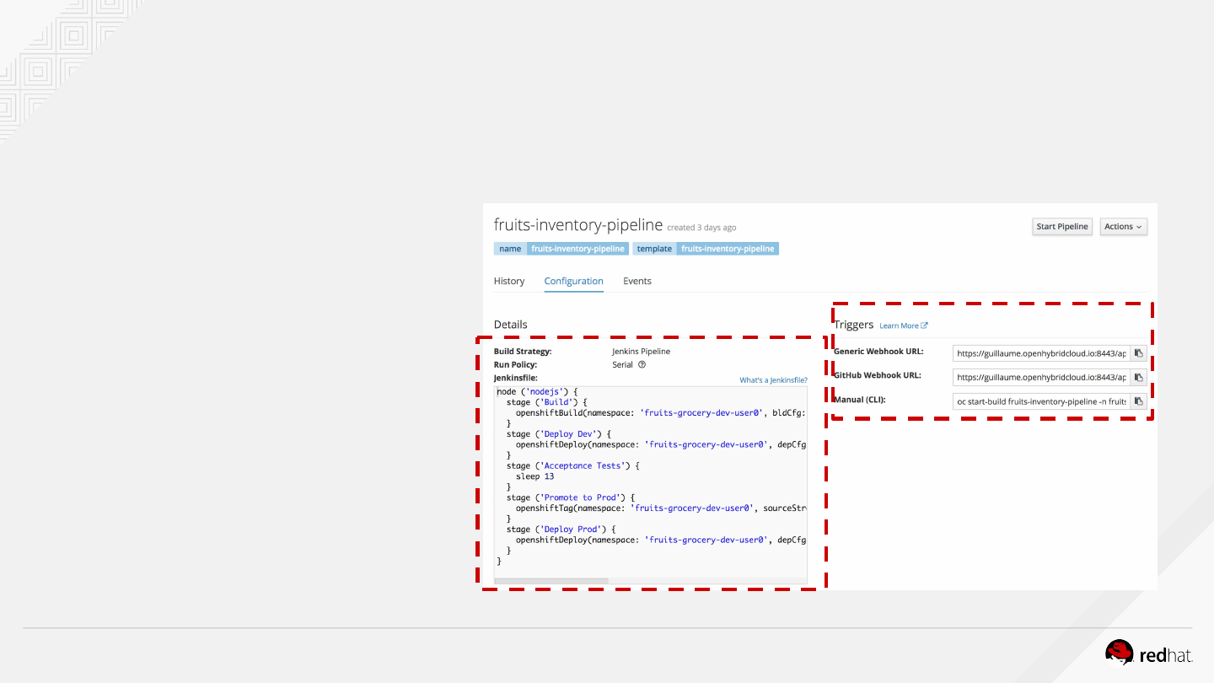Screen dimensions: 1214x683
Task: Open the Actions dropdown menu
Action: [x=1124, y=227]
